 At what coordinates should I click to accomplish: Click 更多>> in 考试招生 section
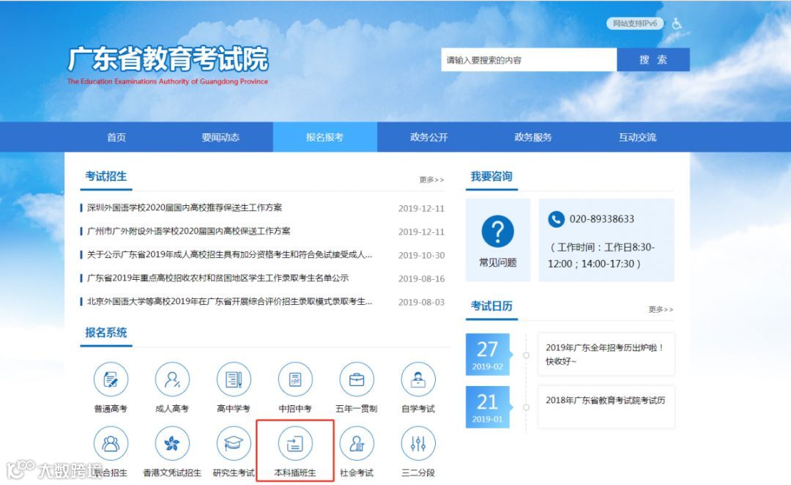click(x=432, y=179)
